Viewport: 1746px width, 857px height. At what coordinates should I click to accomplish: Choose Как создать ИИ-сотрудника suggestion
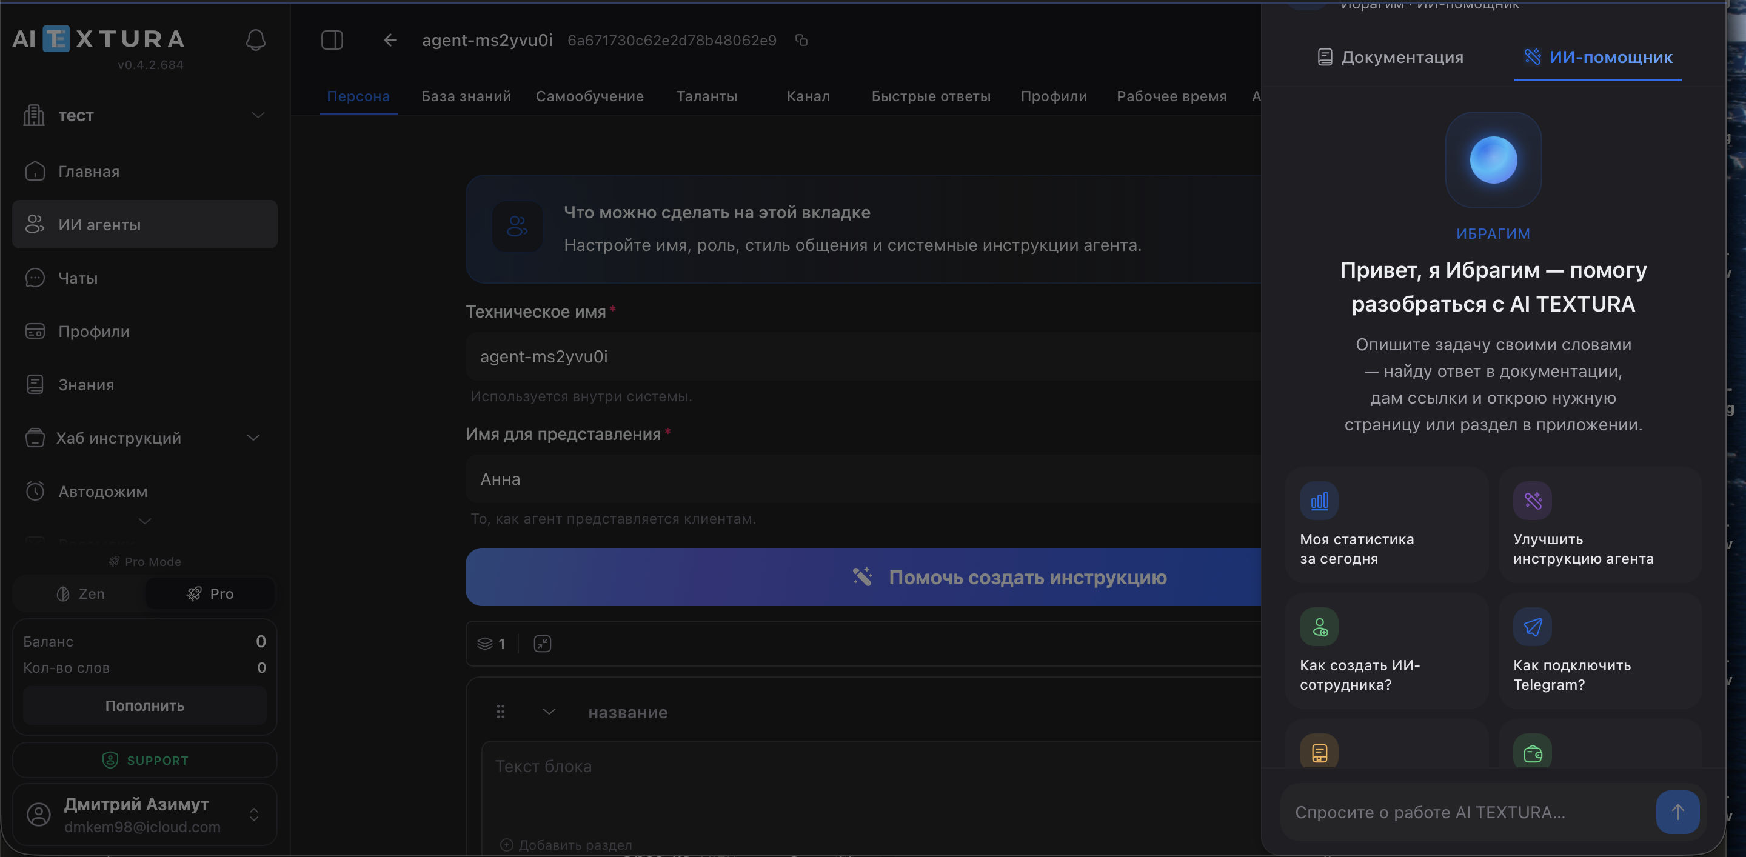(x=1386, y=651)
